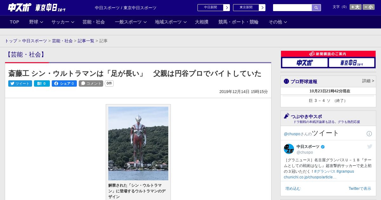Expand the 野球 menu
The height and width of the screenshot is (200, 381).
point(36,22)
